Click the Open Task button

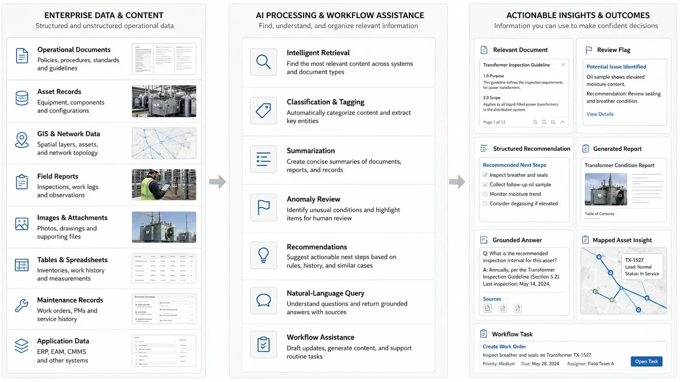(x=646, y=362)
